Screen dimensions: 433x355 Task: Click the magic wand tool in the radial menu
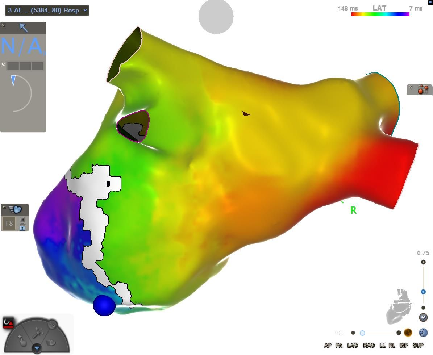tap(38, 333)
